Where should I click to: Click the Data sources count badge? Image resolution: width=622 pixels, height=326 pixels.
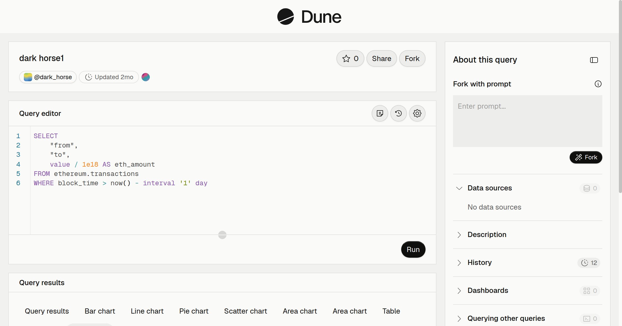[x=590, y=188]
